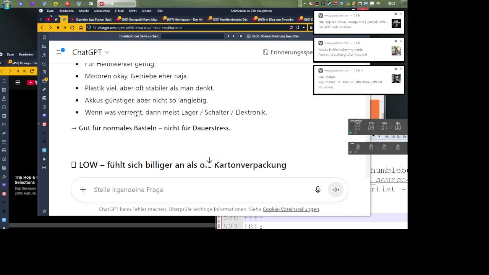489x275 pixels.
Task: Go forward in the front Vivaldi window
Action: click(50, 27)
